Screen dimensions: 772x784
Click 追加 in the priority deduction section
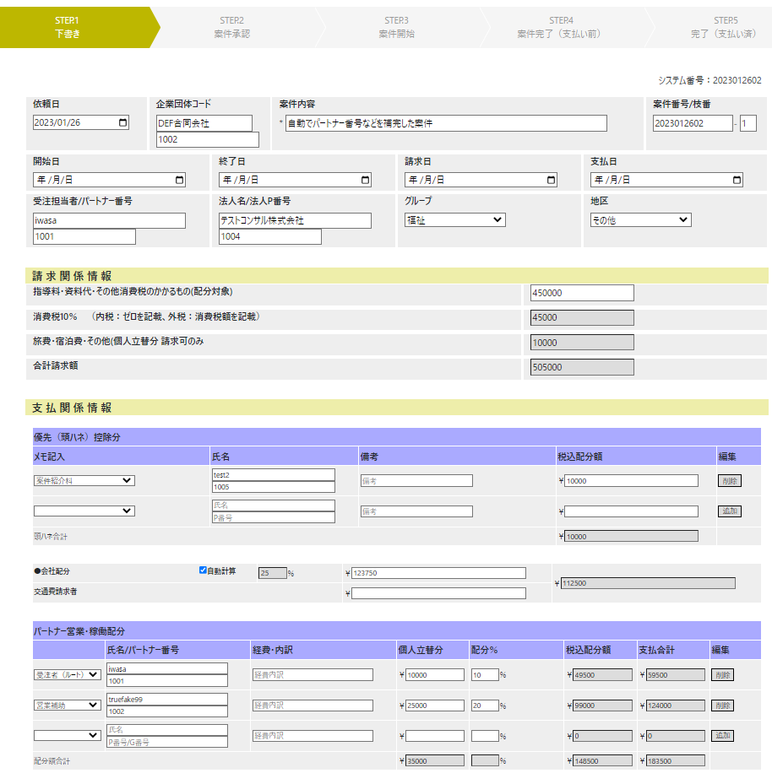tap(729, 511)
